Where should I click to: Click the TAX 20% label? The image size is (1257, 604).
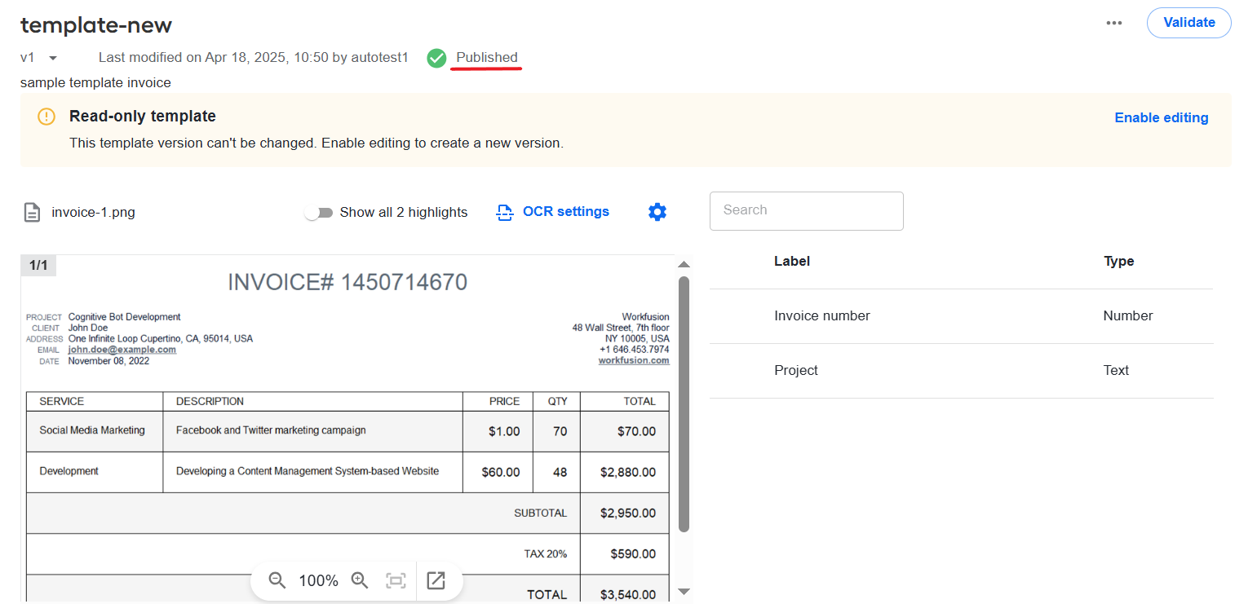(x=545, y=554)
